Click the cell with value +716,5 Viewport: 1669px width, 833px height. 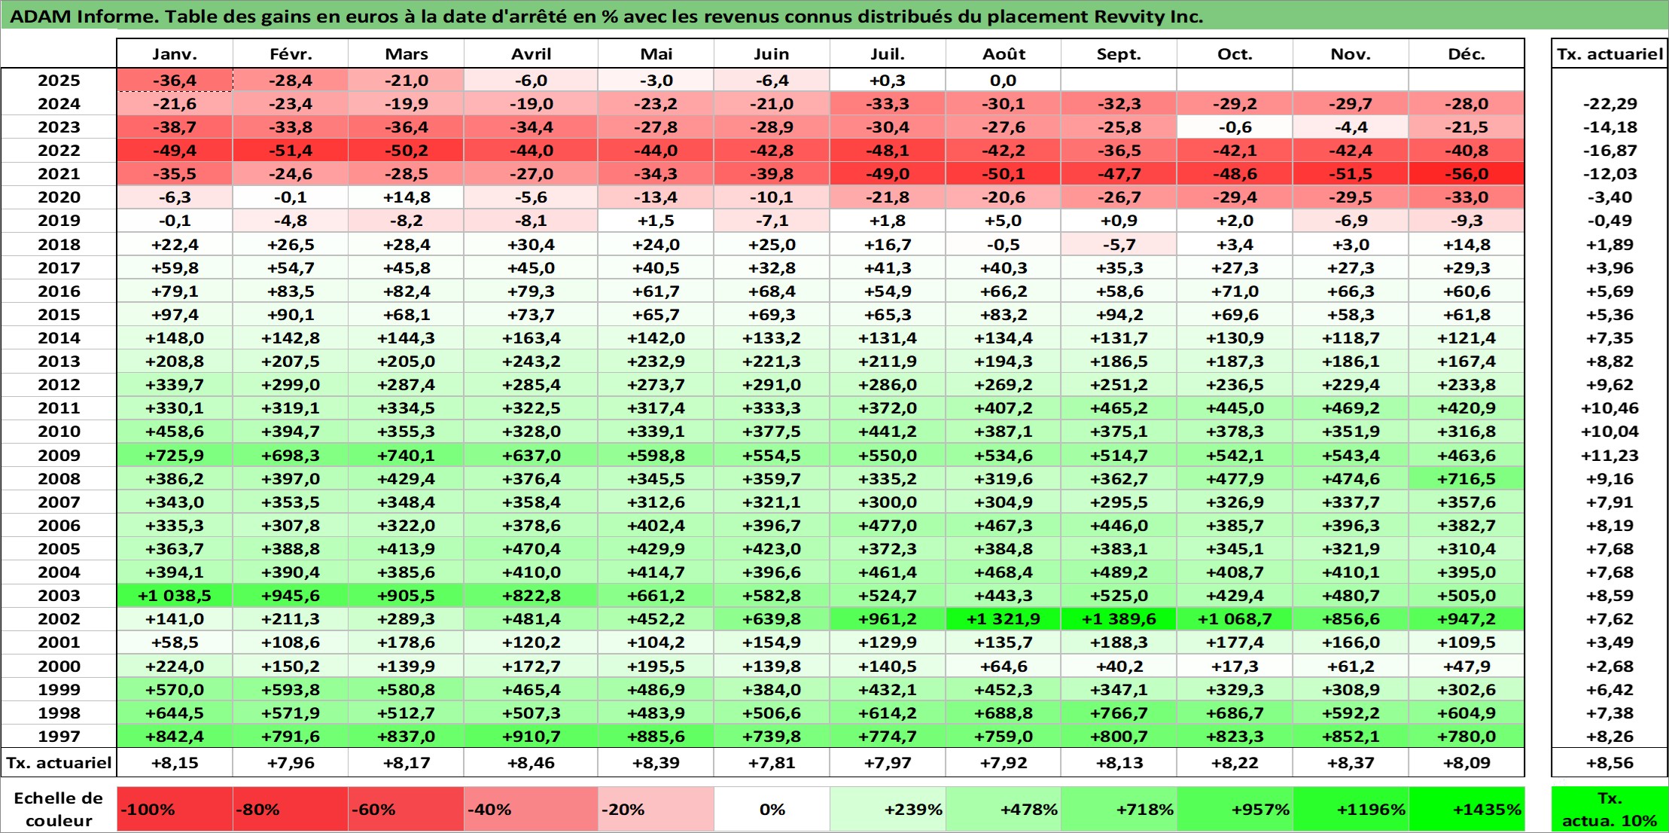[x=1466, y=479]
